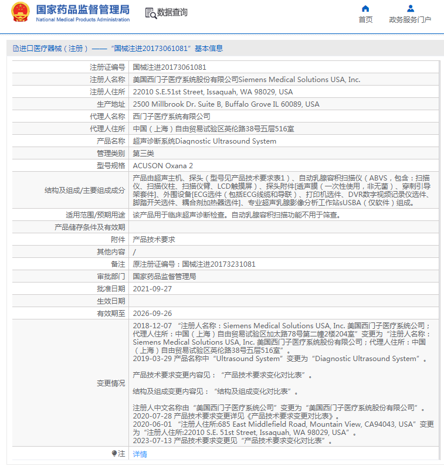Select 国家药品监督管理局 approval department value

click(164, 277)
